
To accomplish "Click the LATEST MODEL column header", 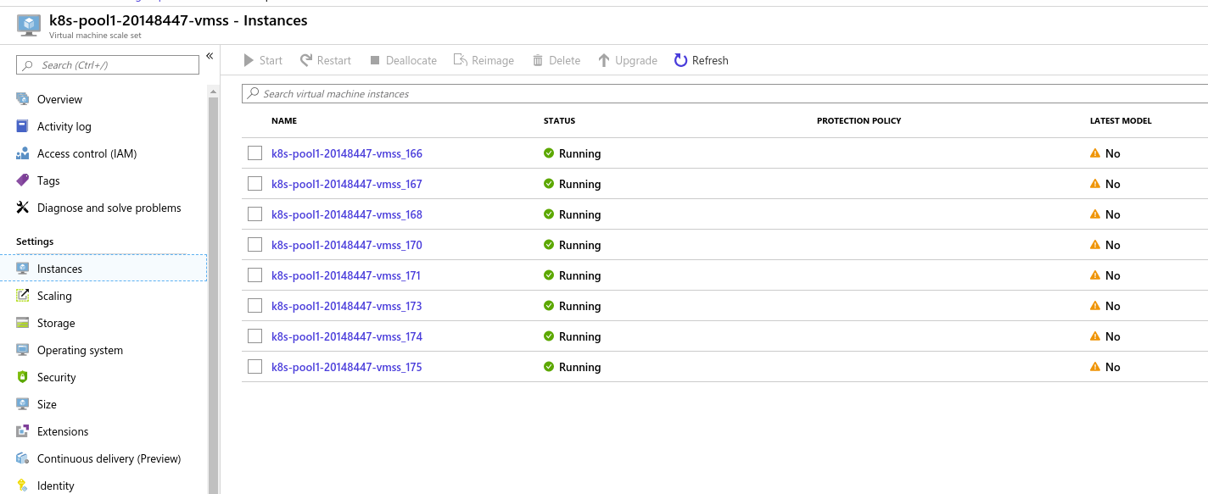I will (x=1121, y=121).
